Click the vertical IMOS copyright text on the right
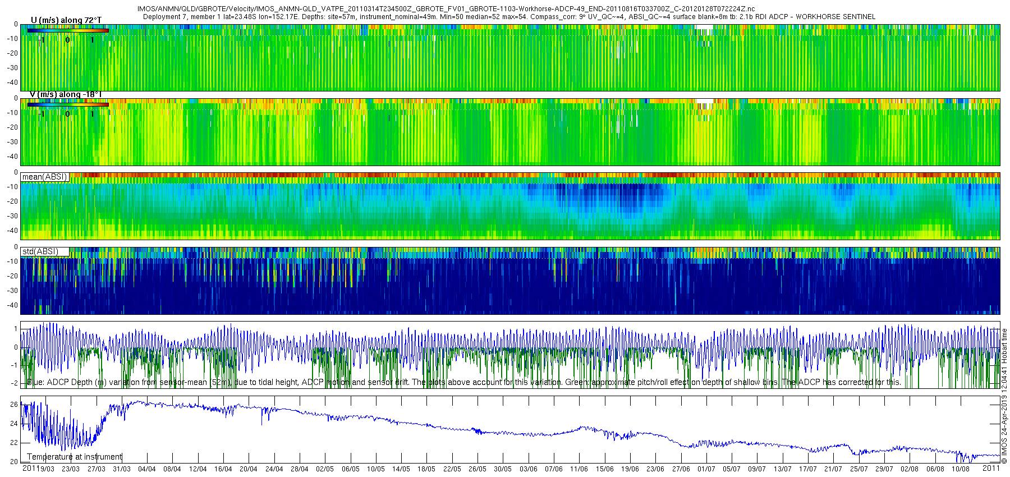Image resolution: width=1010 pixels, height=477 pixels. (x=1004, y=398)
